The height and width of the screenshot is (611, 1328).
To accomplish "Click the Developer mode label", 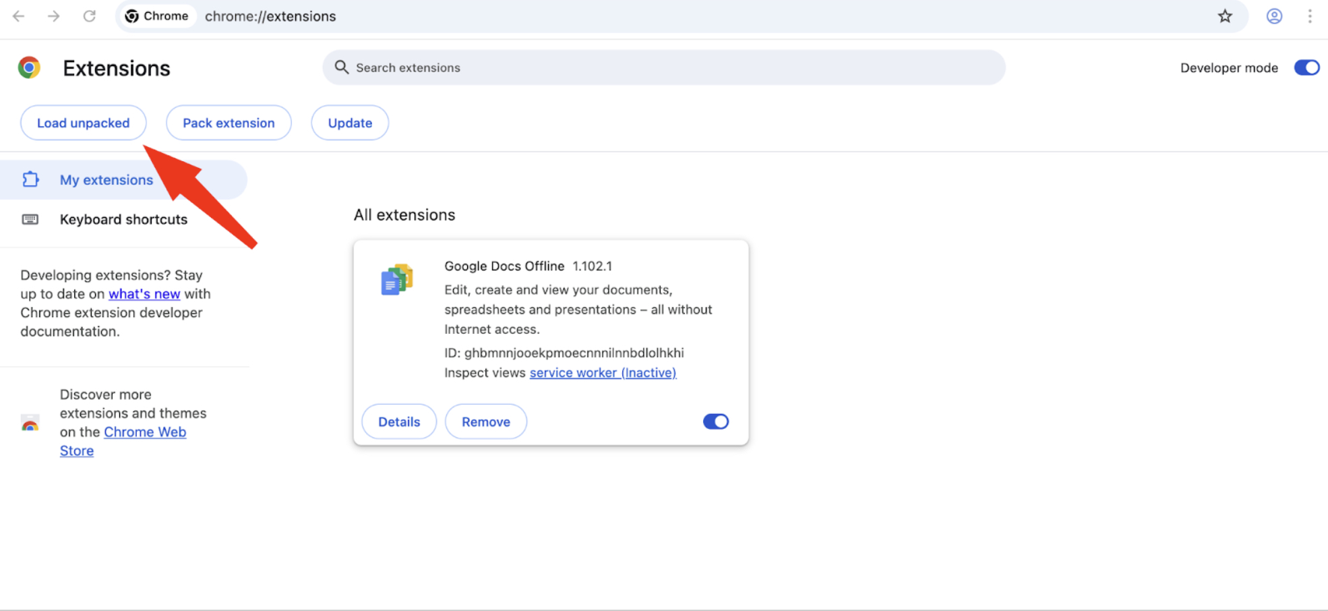I will point(1229,67).
